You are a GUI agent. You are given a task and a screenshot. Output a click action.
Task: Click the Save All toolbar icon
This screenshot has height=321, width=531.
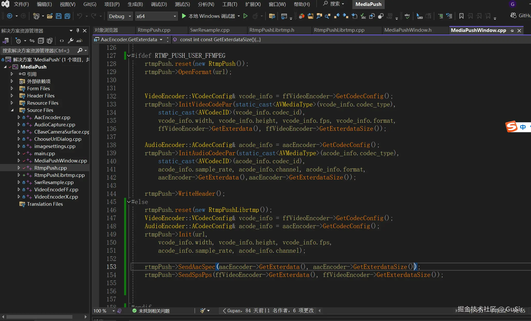(x=67, y=16)
